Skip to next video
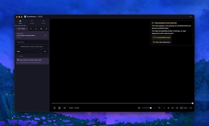Image resolution: width=209 pixels, height=126 pixels. tap(65, 108)
